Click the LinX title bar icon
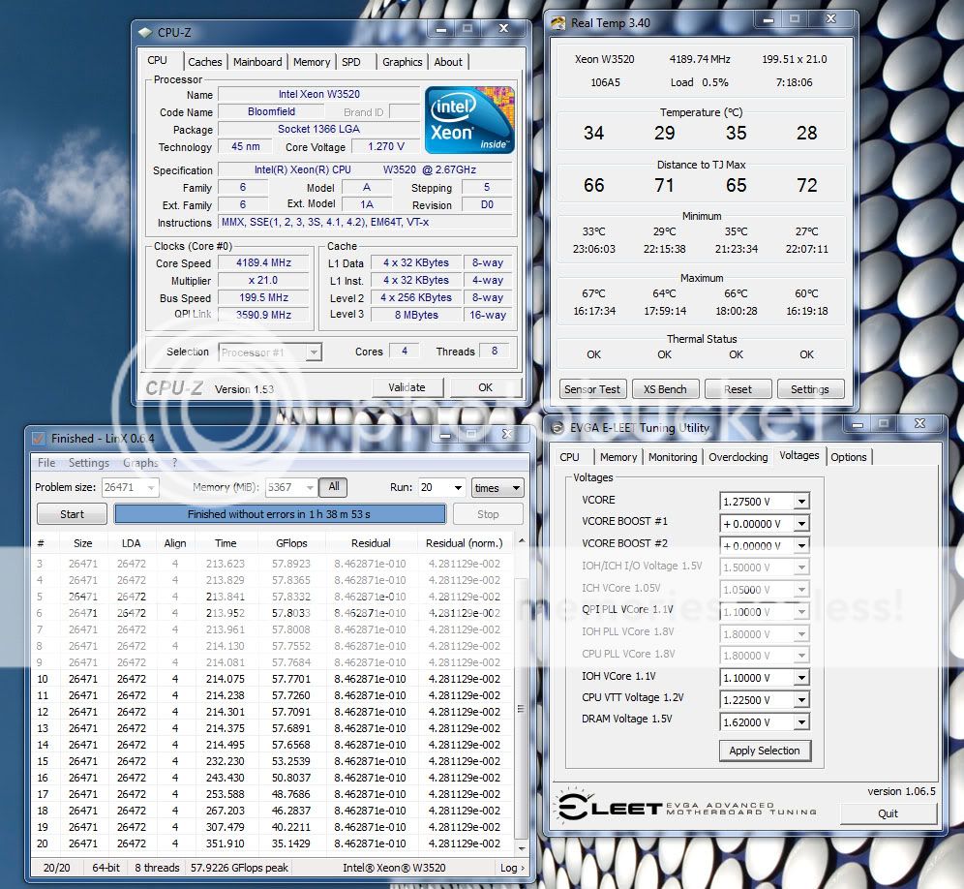 click(x=38, y=438)
